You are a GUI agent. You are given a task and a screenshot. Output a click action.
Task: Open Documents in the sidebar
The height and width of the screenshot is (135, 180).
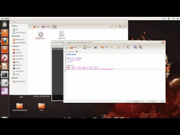pyautogui.click(x=18, y=56)
